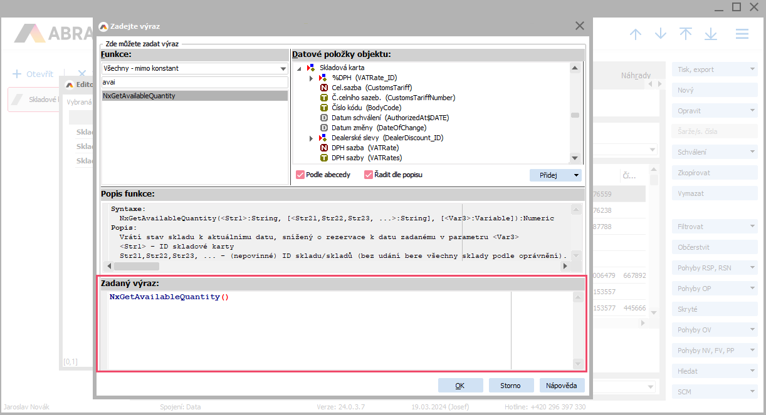The image size is (766, 415).
Task: Click the Přidej button
Action: [550, 176]
